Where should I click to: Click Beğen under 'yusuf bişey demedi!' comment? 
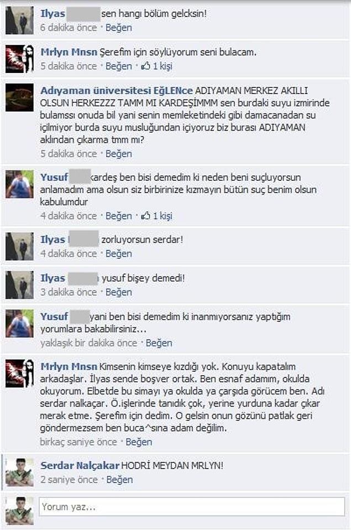click(x=119, y=292)
